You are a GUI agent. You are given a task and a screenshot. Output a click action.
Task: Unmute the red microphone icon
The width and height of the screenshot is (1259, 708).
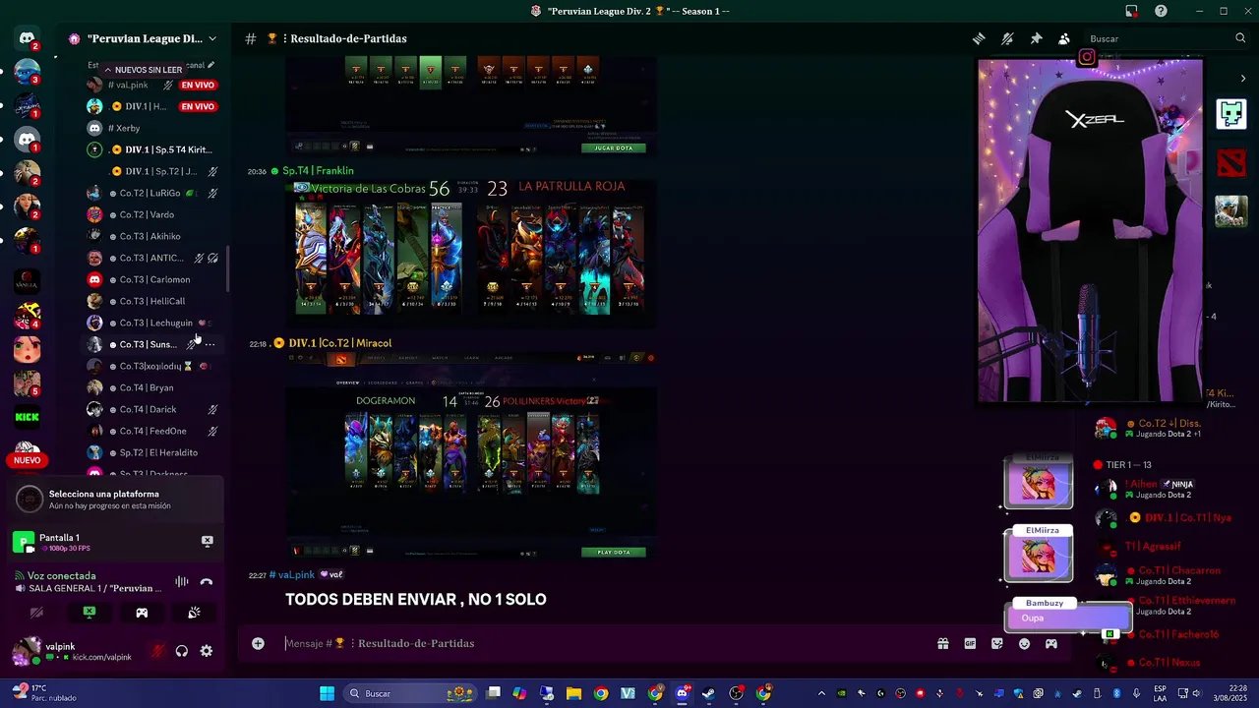(157, 651)
